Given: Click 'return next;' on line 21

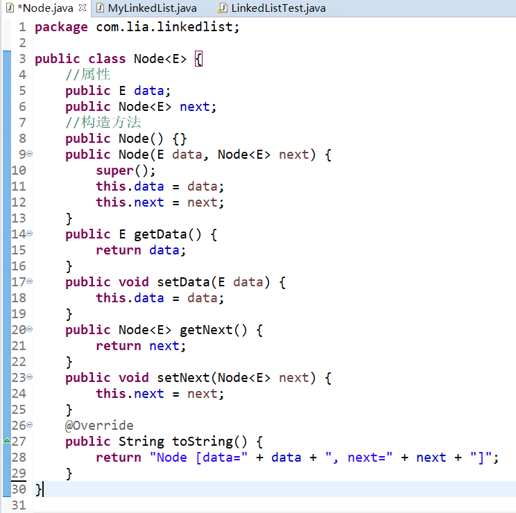Looking at the screenshot, I should (141, 346).
